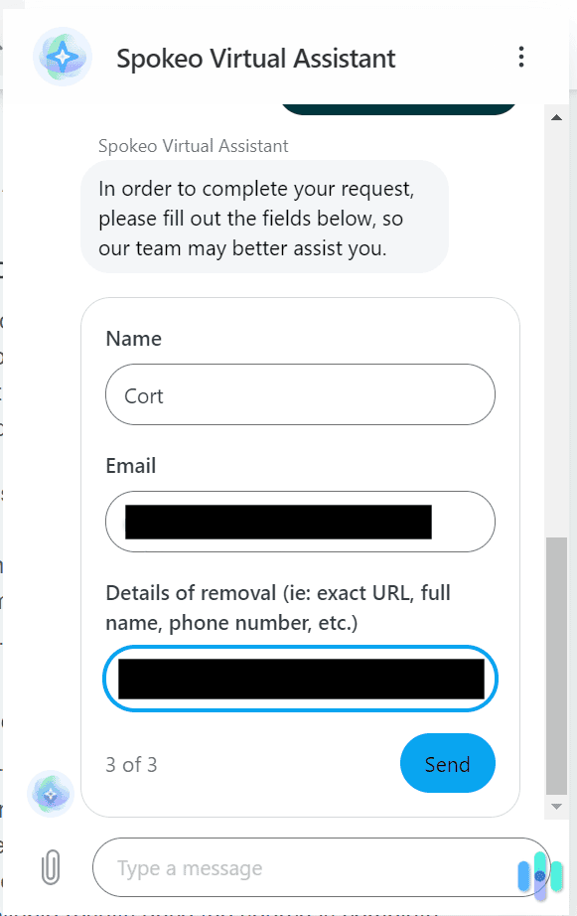Click the Spokeo Virtual Assistant header avatar
Viewport: 577px width, 916px height.
62,57
